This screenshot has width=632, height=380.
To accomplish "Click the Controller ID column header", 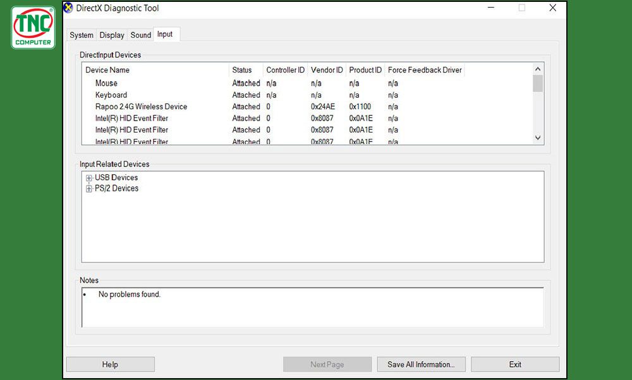I will [x=285, y=70].
